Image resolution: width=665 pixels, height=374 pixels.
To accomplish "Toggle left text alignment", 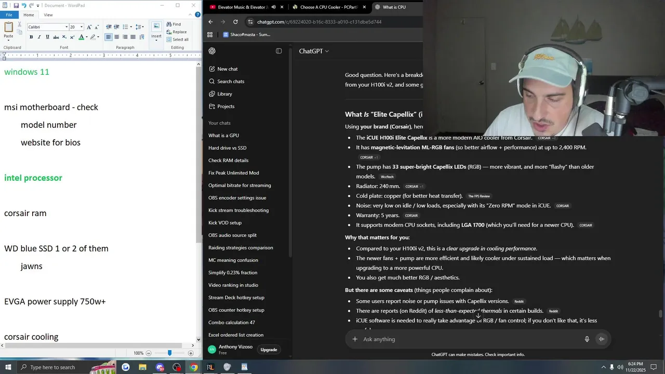I will [x=109, y=37].
